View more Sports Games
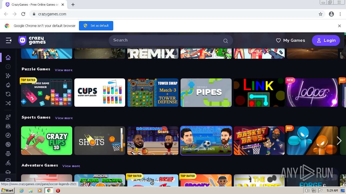 (x=64, y=118)
